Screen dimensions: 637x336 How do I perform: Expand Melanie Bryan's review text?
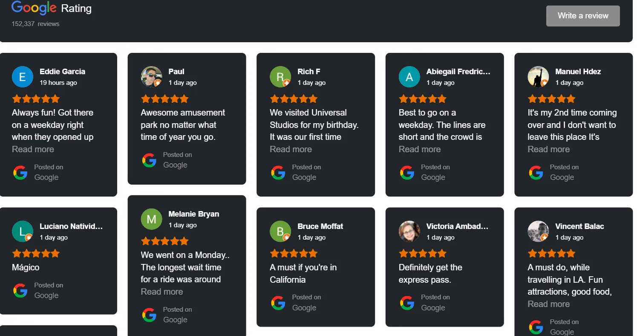point(161,291)
